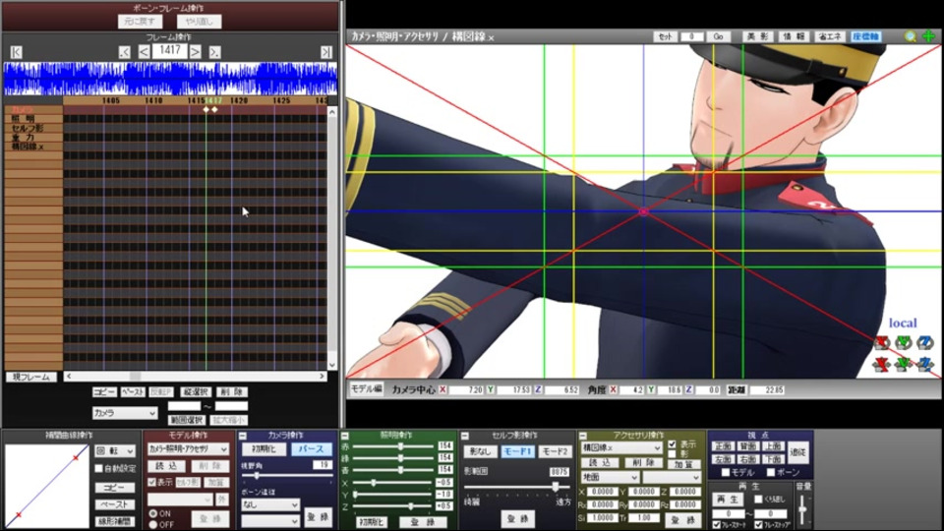Enable the ボーン checkbox in 視点 panel

pos(771,473)
